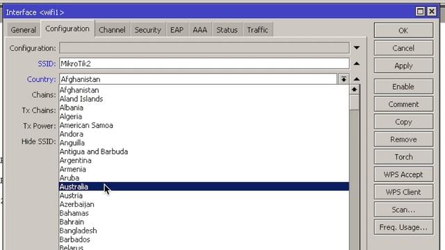
Task: Click the scrollbar up arrow in country list
Action: click(354, 90)
